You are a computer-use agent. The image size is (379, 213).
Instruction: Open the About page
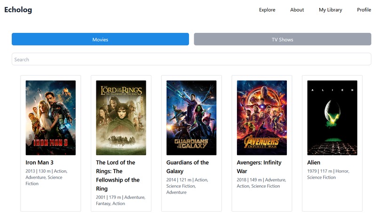(x=297, y=10)
